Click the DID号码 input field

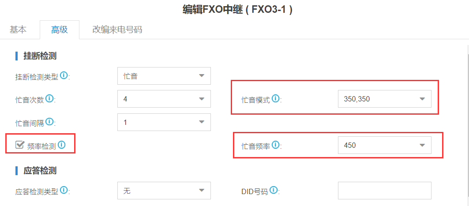click(x=385, y=191)
